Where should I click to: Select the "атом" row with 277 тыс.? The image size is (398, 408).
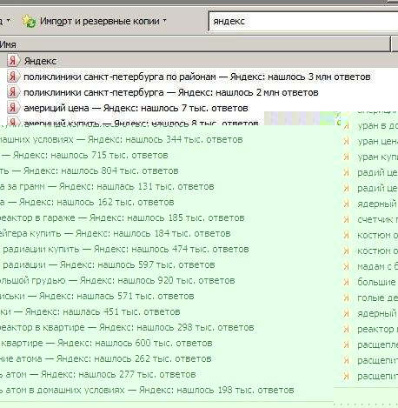click(x=98, y=374)
